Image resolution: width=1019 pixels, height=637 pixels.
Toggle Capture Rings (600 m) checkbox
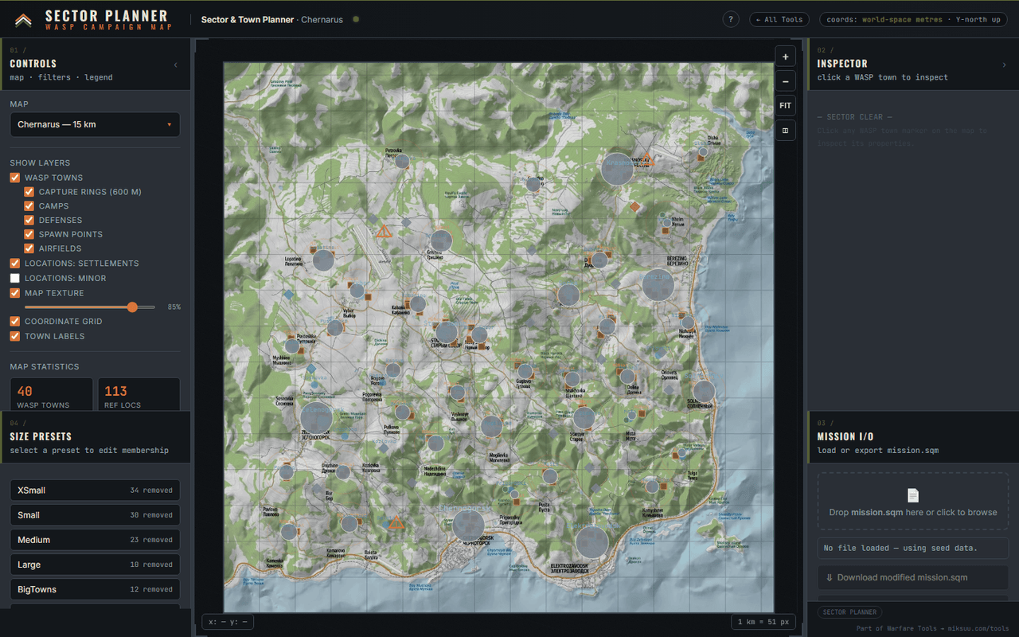29,192
